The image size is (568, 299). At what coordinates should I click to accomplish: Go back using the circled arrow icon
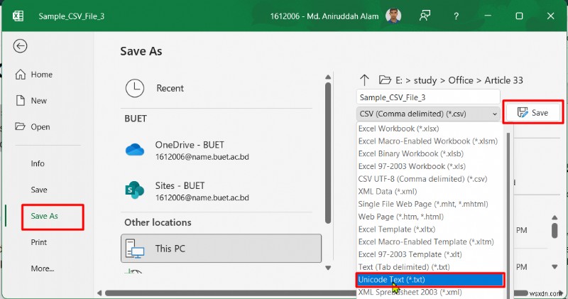click(20, 46)
